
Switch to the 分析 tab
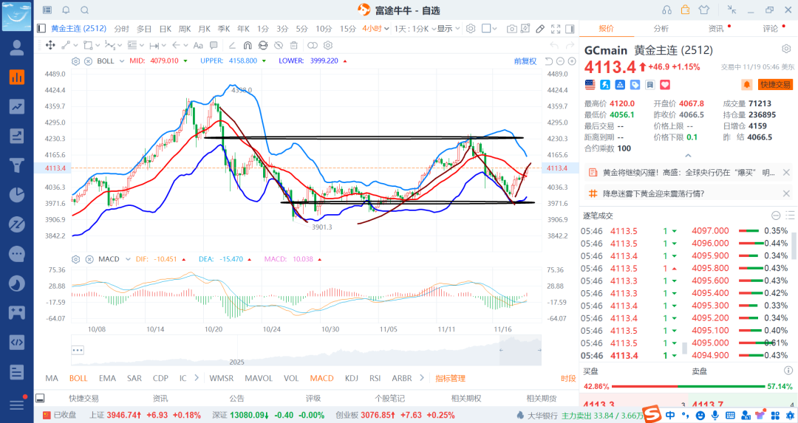[661, 29]
